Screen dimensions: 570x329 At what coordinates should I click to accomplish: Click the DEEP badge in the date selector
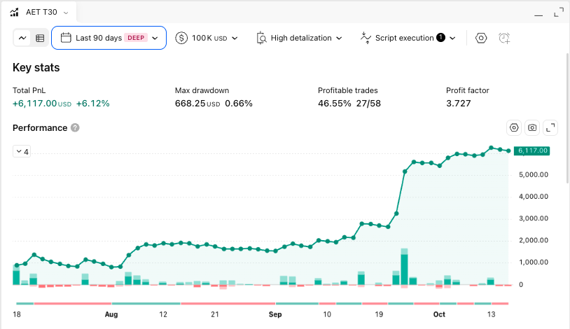[x=136, y=38]
